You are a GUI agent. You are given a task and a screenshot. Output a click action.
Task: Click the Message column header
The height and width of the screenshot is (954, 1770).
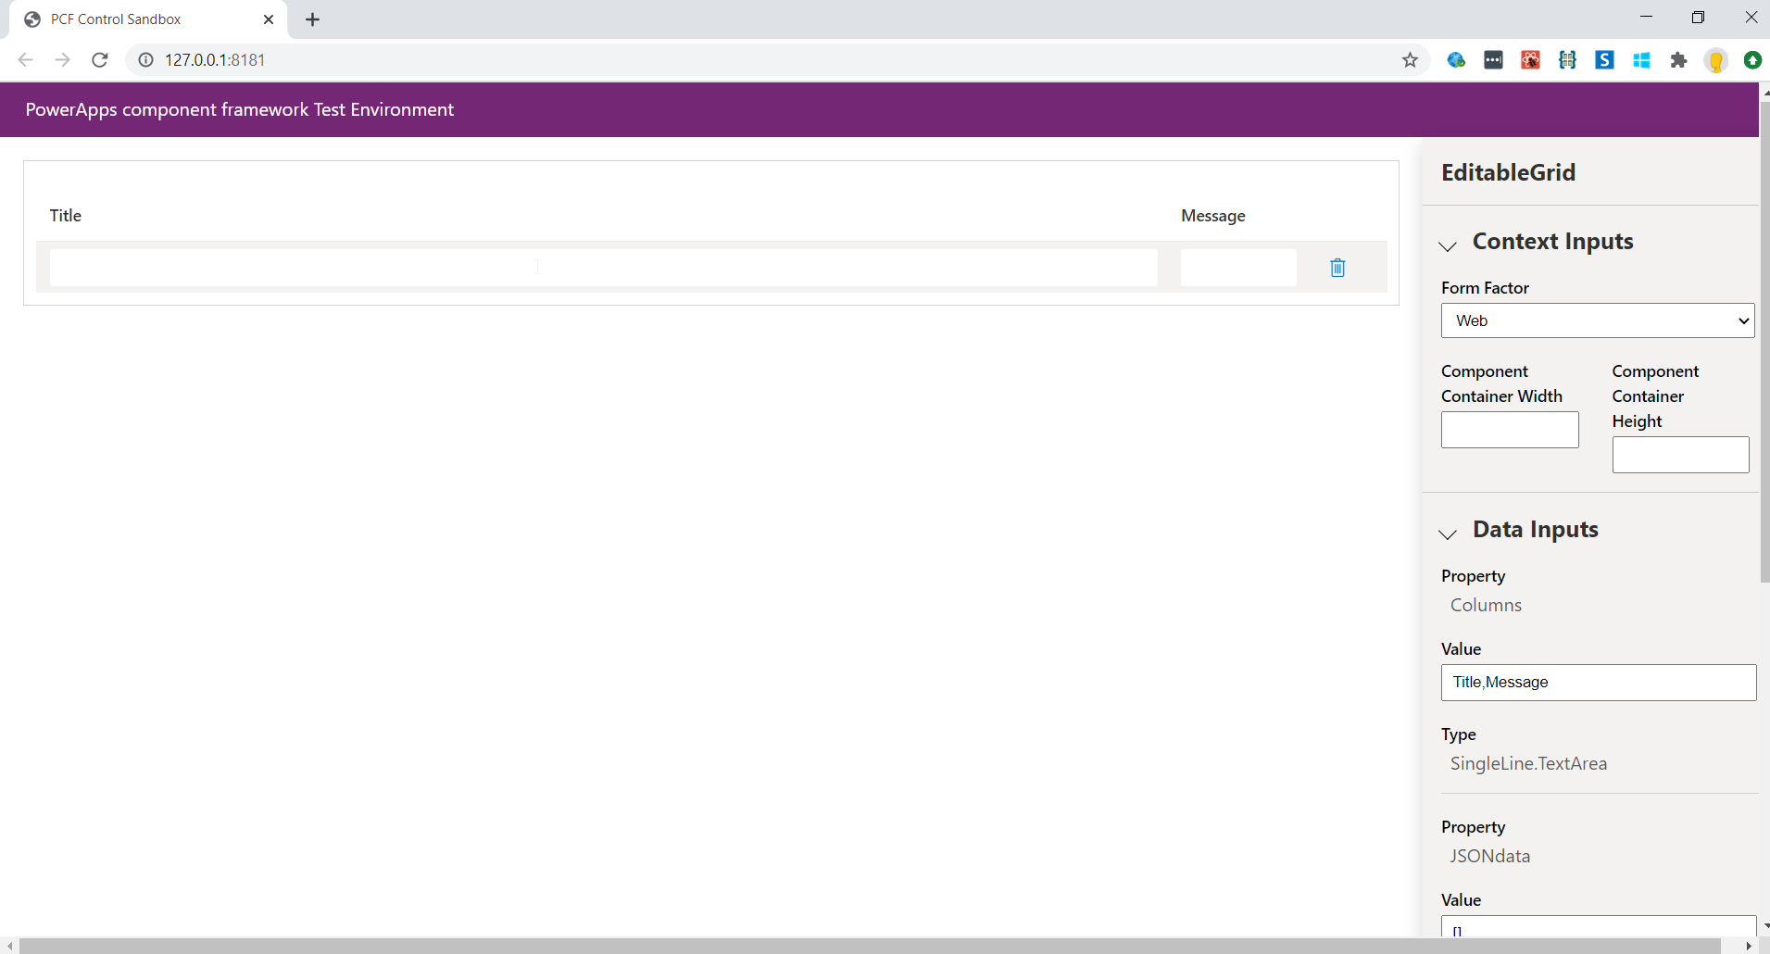(1213, 216)
